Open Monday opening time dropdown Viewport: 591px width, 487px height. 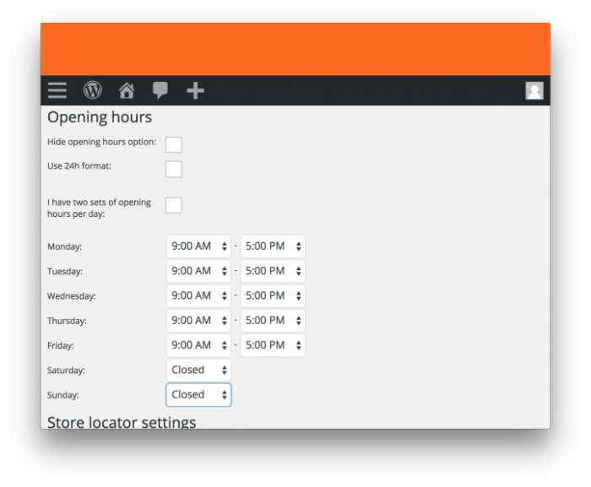(x=198, y=246)
